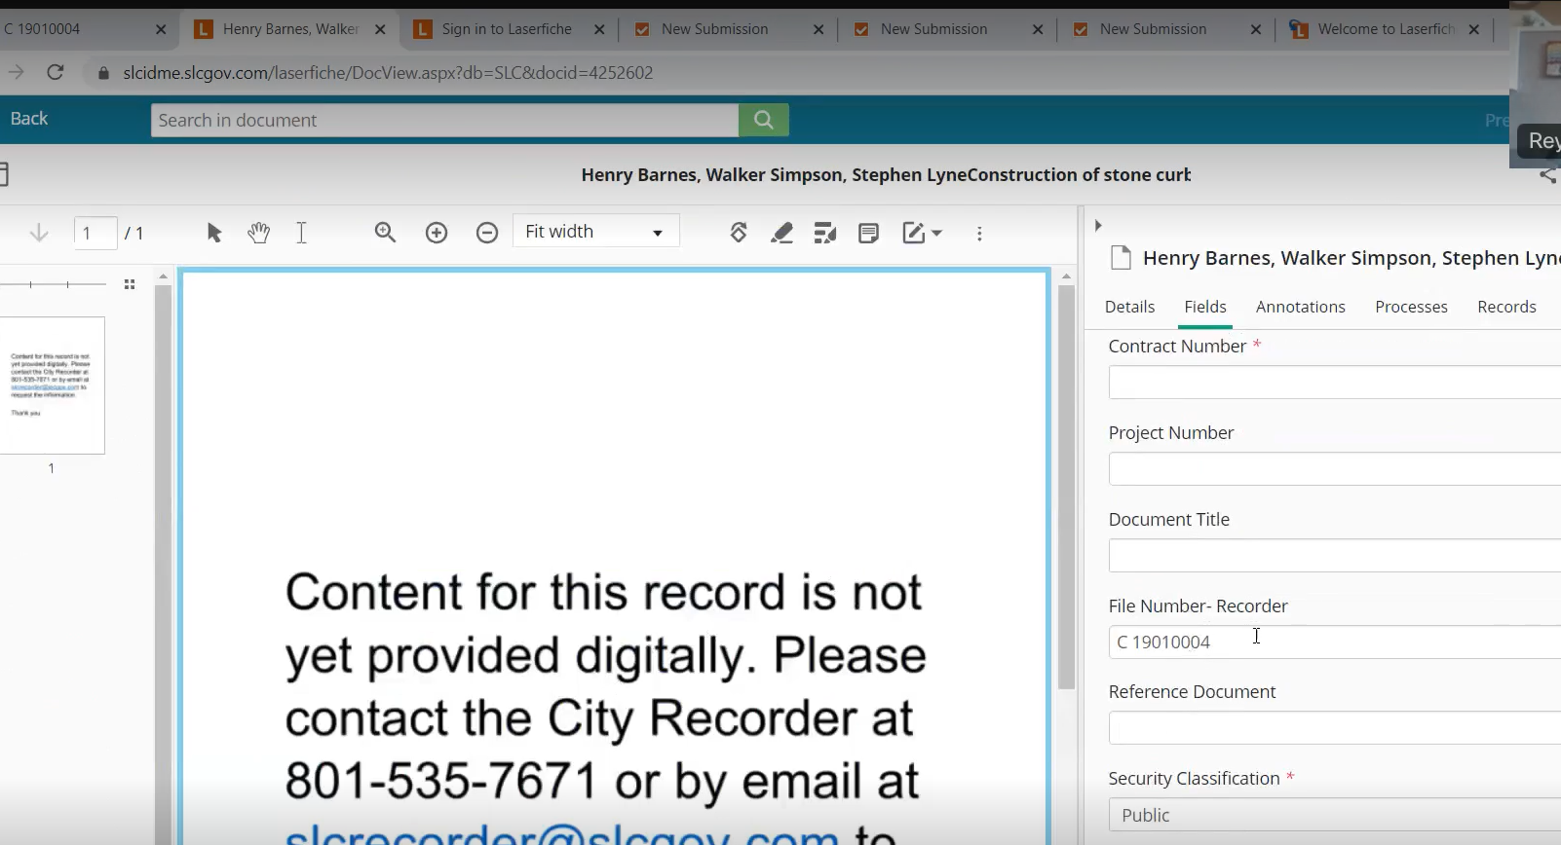Select the highlighter annotation tool

(781, 233)
